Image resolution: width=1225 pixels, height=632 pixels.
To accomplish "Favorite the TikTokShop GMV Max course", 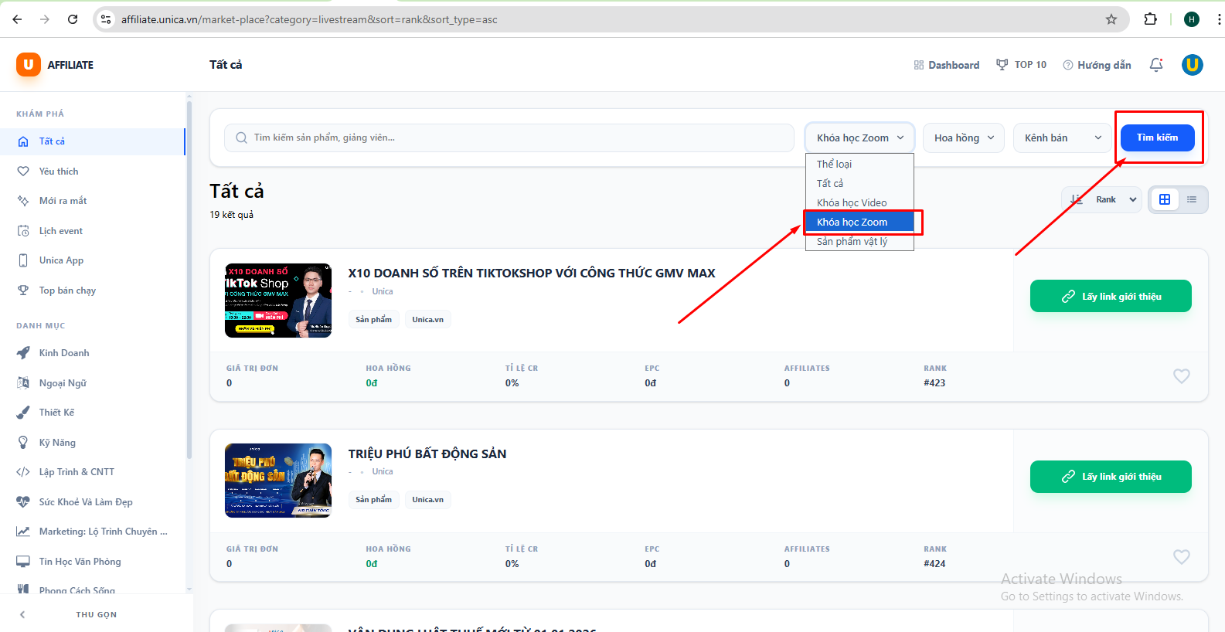I will pos(1181,376).
